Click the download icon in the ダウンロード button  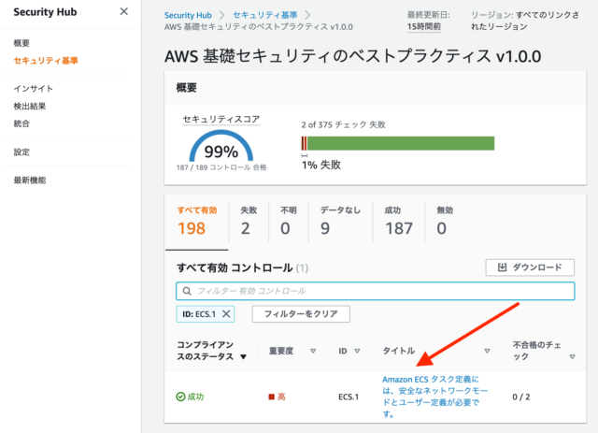[x=503, y=267]
